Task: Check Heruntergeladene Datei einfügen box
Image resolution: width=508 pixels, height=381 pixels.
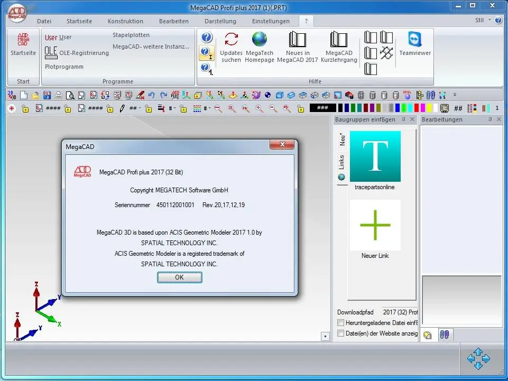Action: [x=340, y=323]
